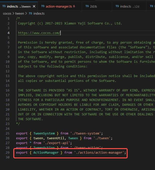Click the ActionManager identifier on line 29

click(x=46, y=153)
